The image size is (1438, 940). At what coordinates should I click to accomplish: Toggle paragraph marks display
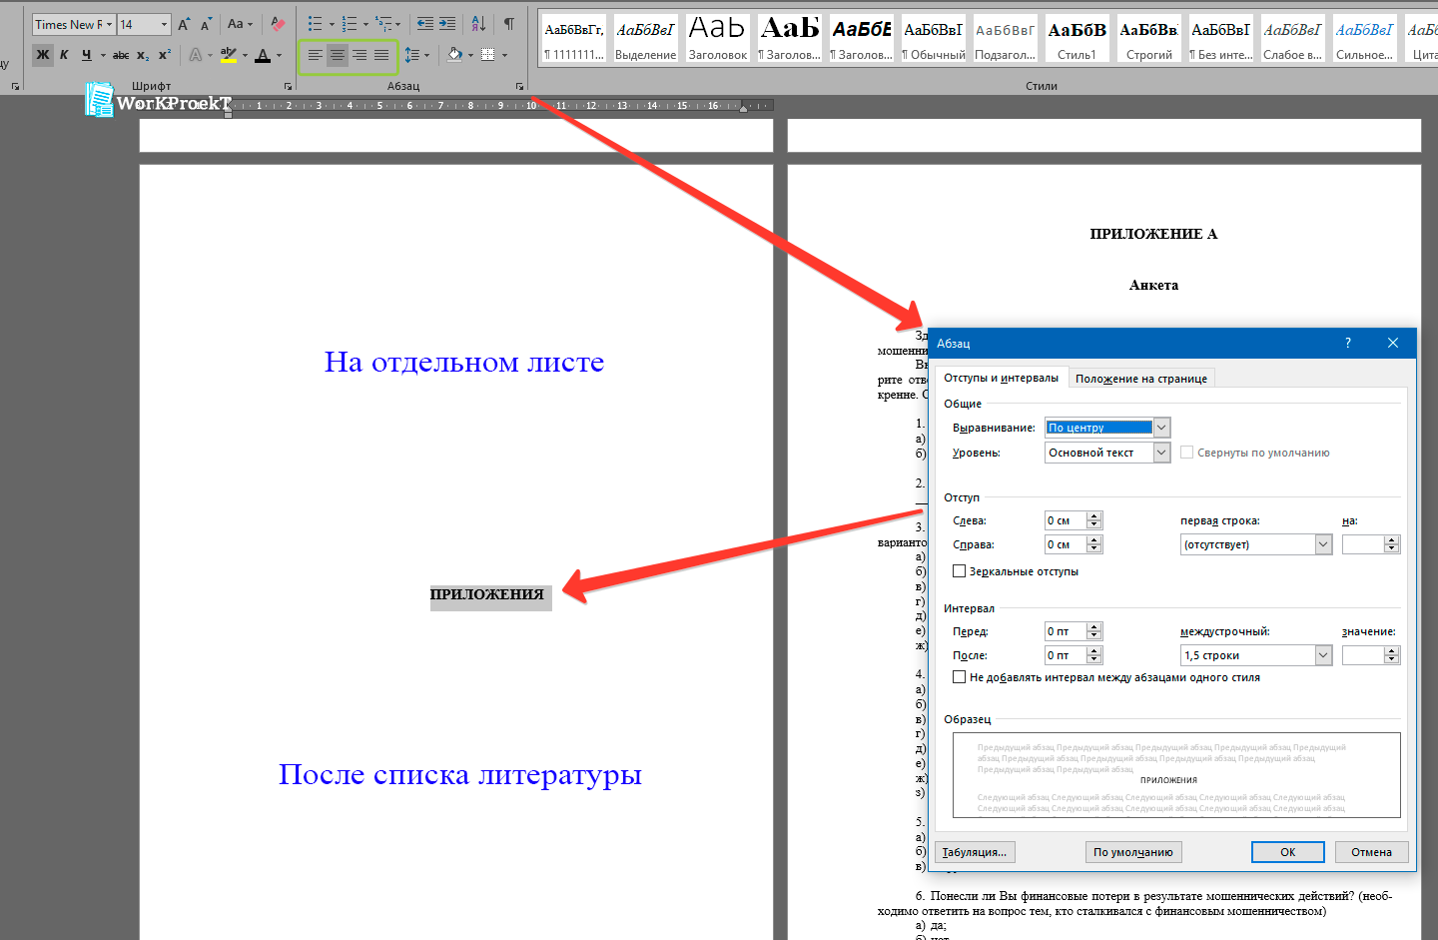point(509,22)
